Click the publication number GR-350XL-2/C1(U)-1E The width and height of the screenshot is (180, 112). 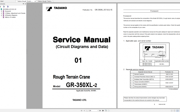pyautogui.click(x=103, y=10)
